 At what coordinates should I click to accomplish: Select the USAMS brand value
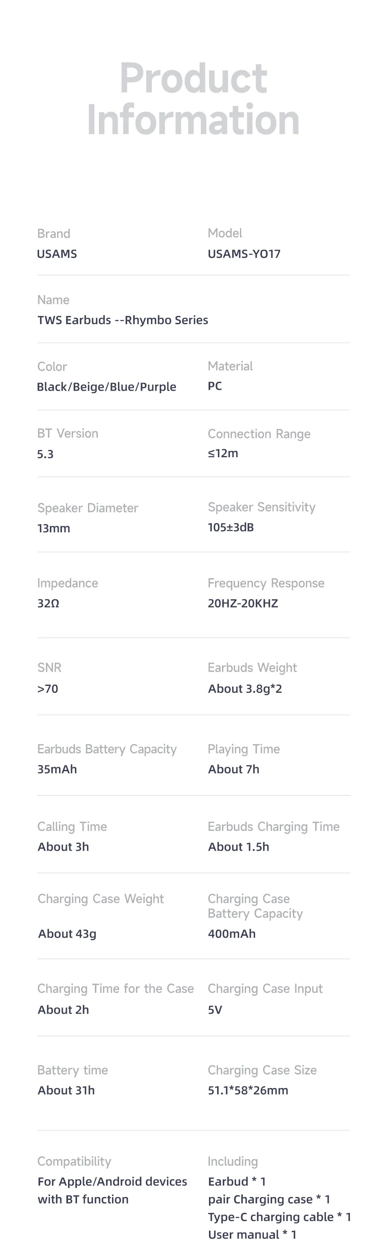(x=57, y=254)
